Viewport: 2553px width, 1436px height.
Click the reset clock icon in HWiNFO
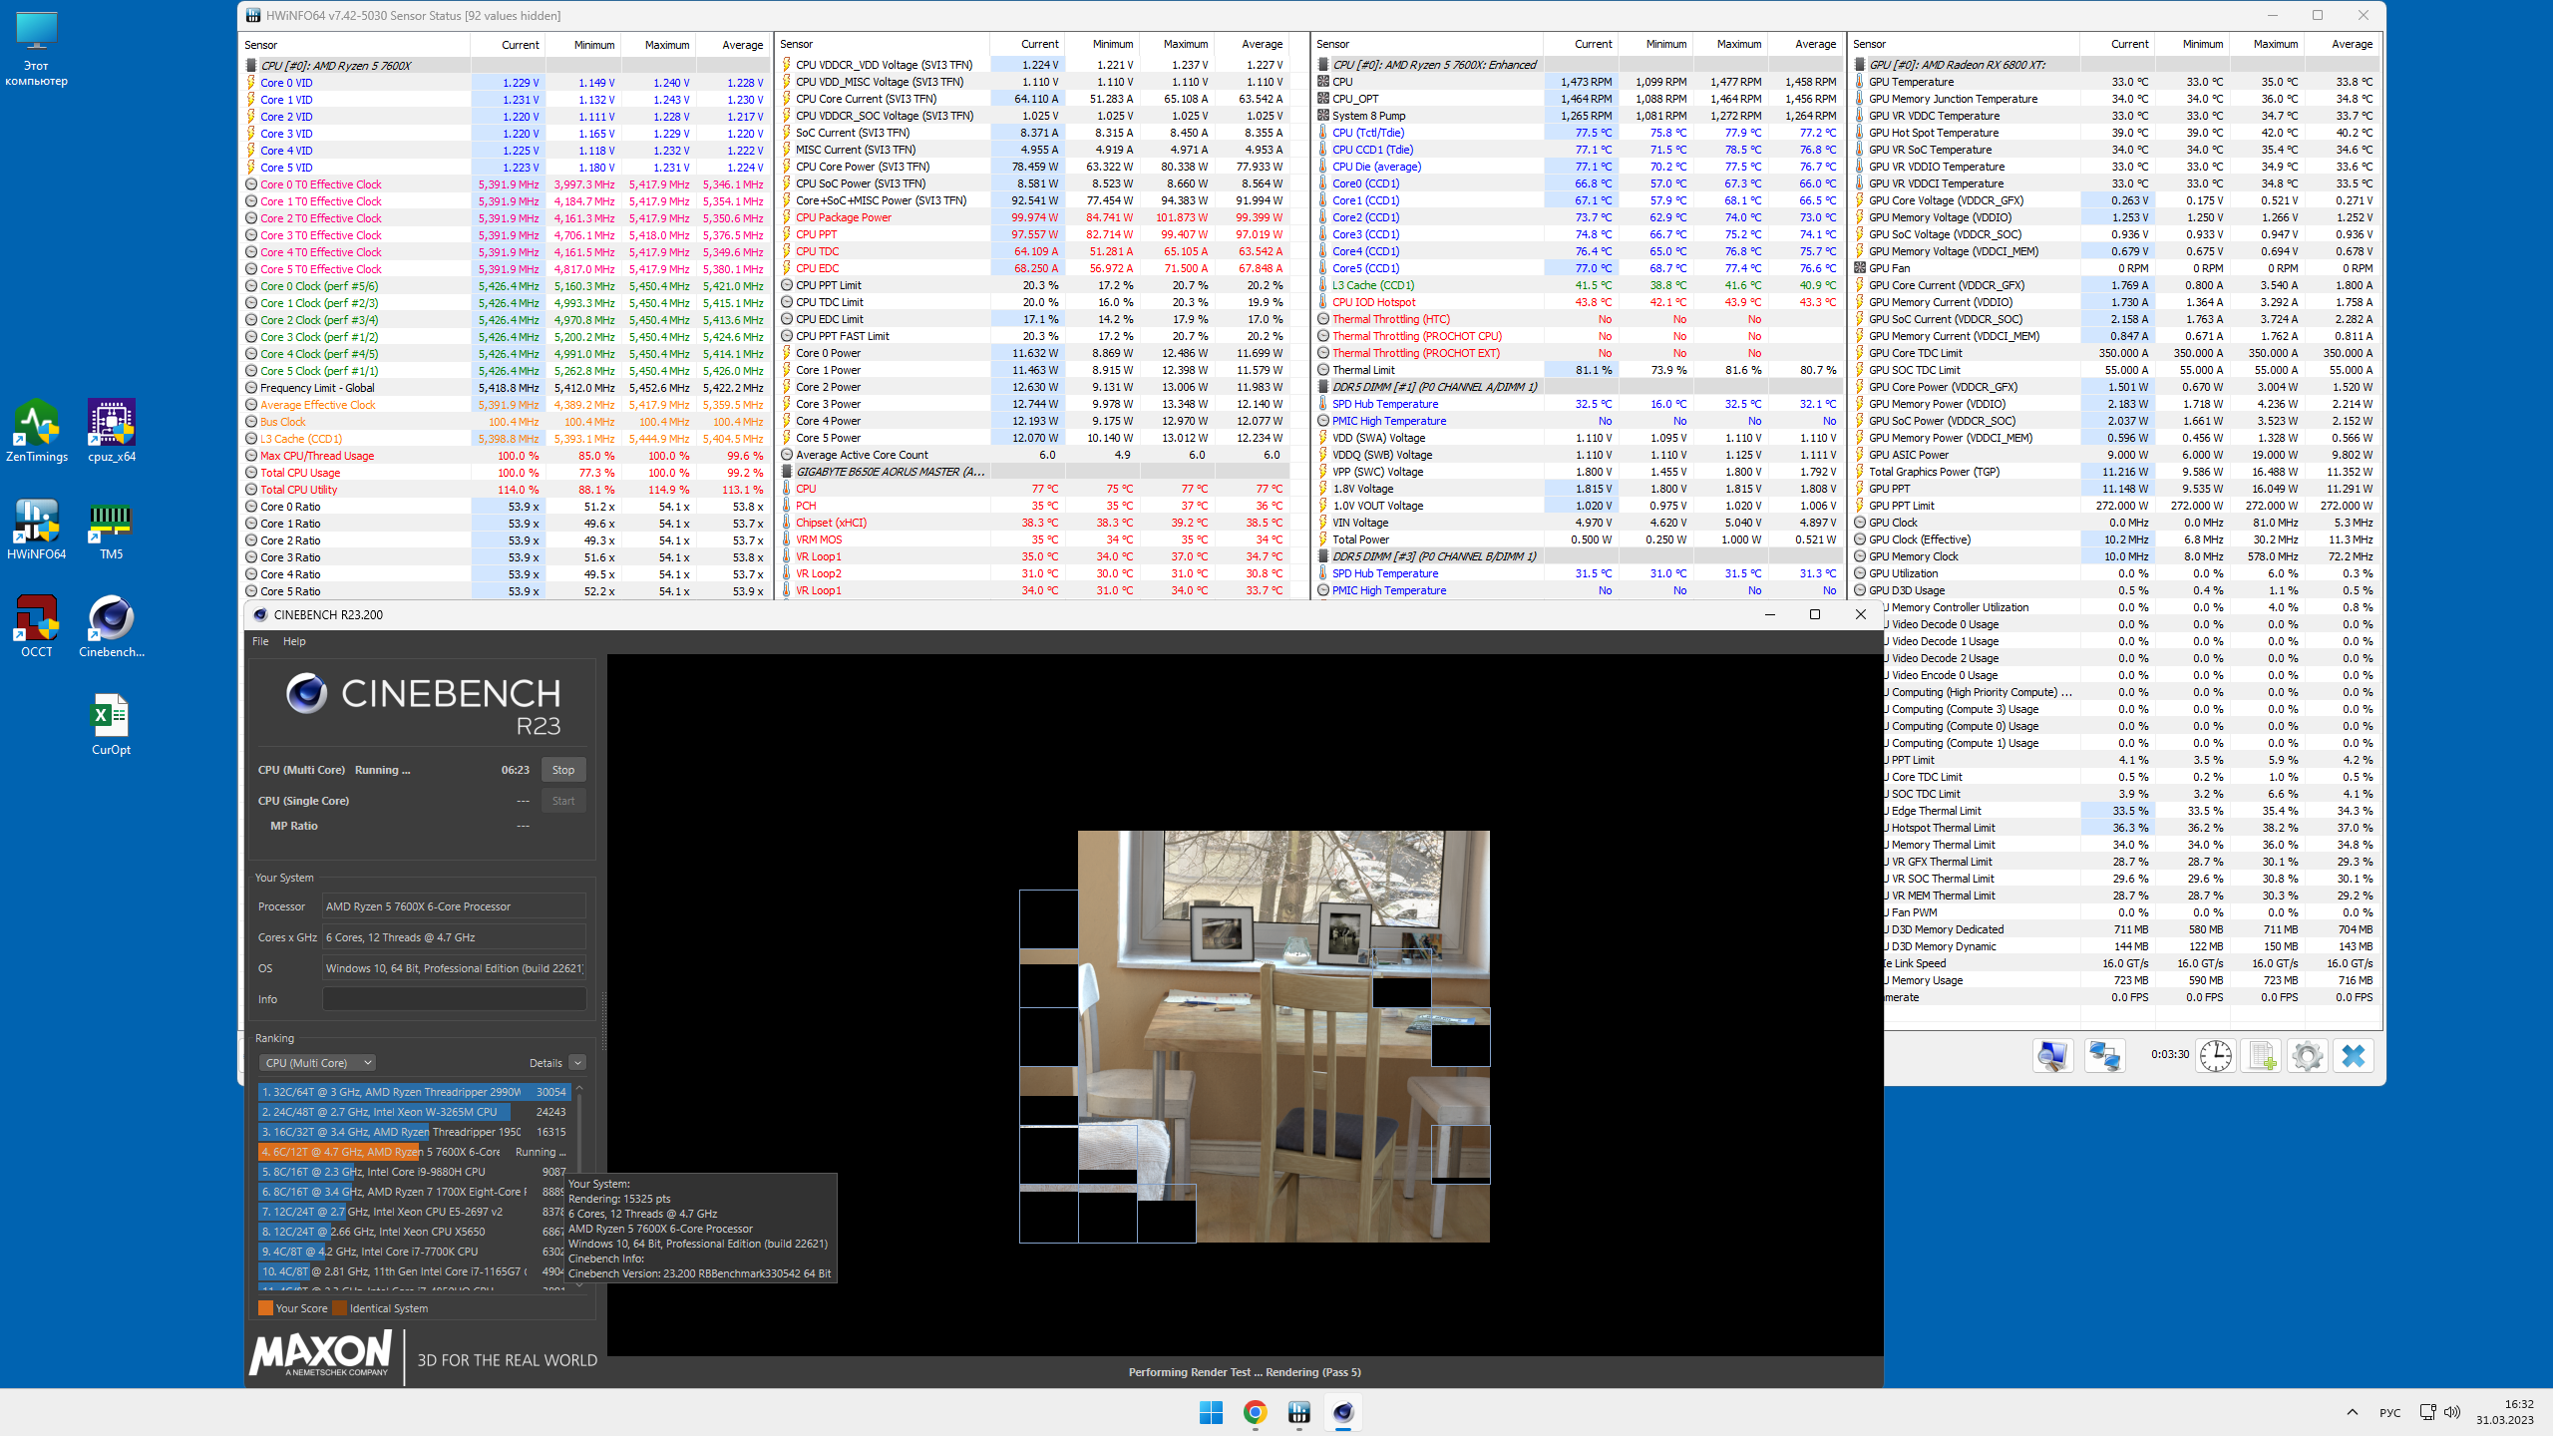[x=2215, y=1055]
